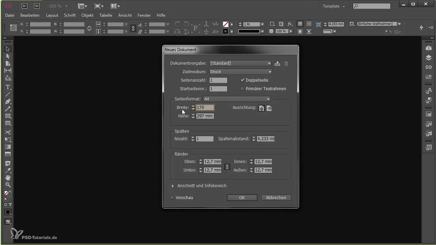This screenshot has width=436, height=245.
Task: Choose landscape orientation icon
Action: click(269, 108)
